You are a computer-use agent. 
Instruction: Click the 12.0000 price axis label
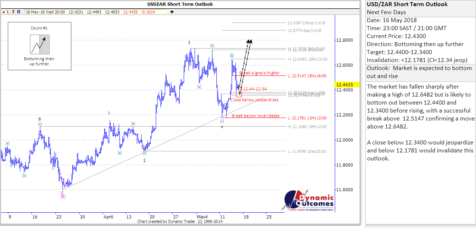[x=345, y=140]
